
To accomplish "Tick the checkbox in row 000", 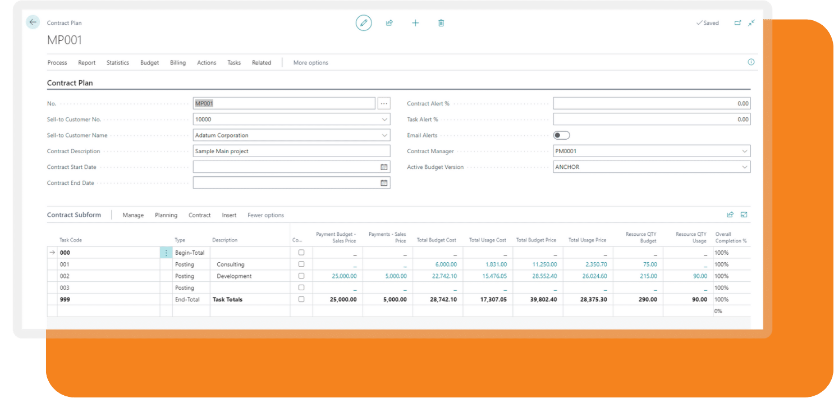I will 301,253.
